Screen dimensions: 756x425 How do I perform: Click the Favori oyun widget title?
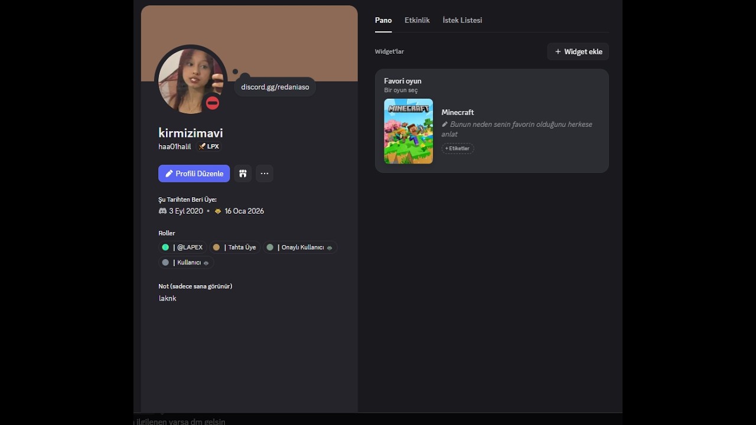pos(403,81)
